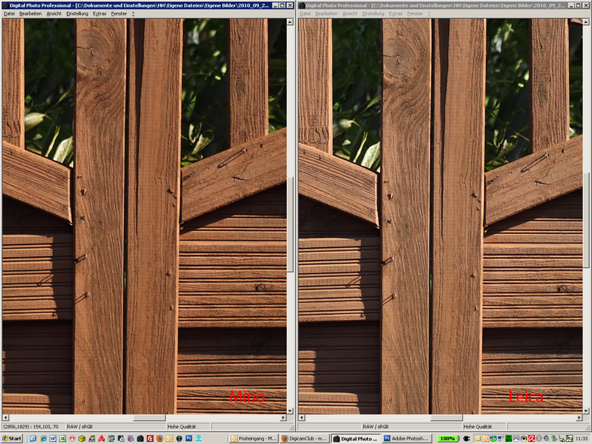Click horizontal scrollbar thumb in right window
Viewport: 592px width, 444px height.
click(446, 418)
